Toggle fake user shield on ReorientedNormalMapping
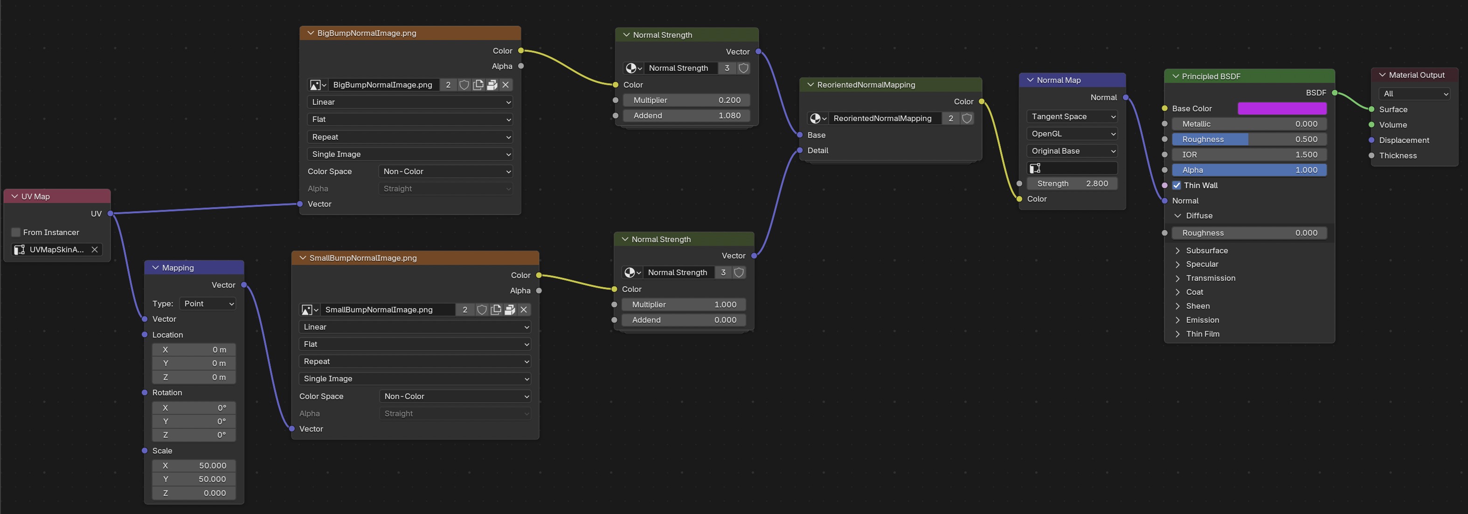The width and height of the screenshot is (1468, 514). pos(967,118)
